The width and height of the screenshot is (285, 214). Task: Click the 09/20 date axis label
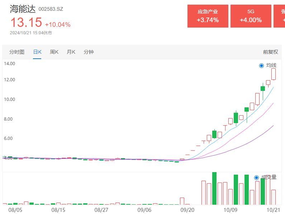pos(187,210)
